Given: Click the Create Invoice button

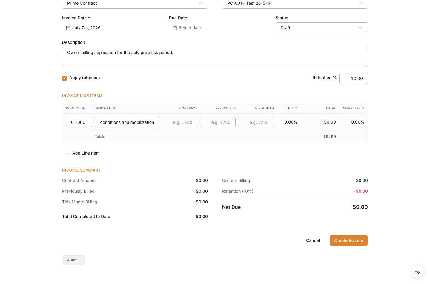Looking at the screenshot, I should [x=349, y=240].
